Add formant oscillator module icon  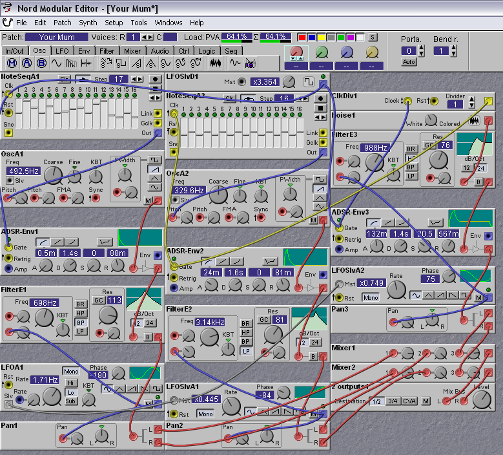[87, 63]
